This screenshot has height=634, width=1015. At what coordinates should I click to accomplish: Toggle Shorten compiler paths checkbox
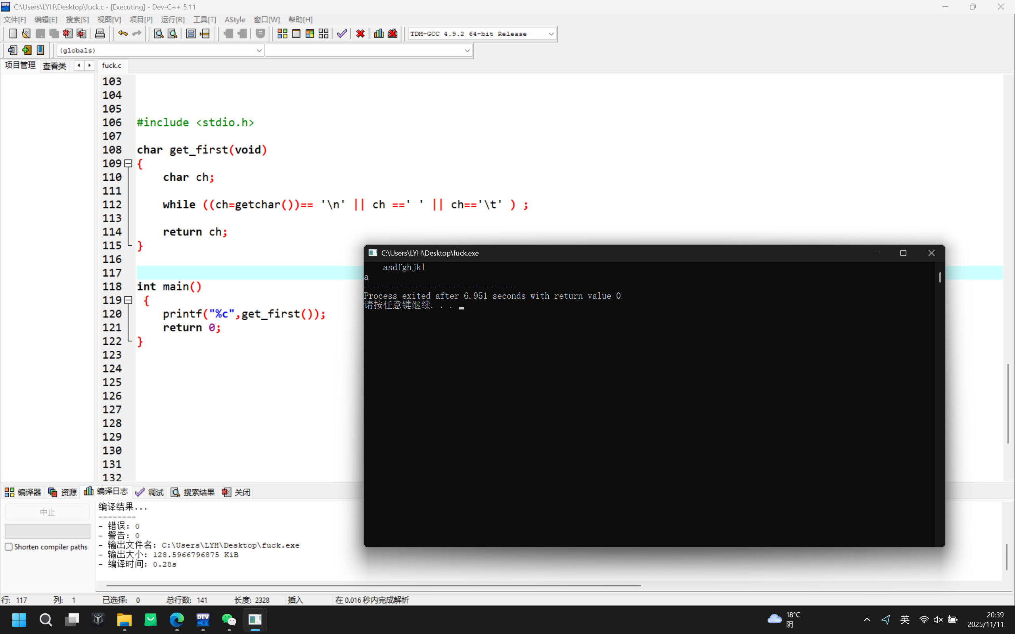(x=9, y=547)
